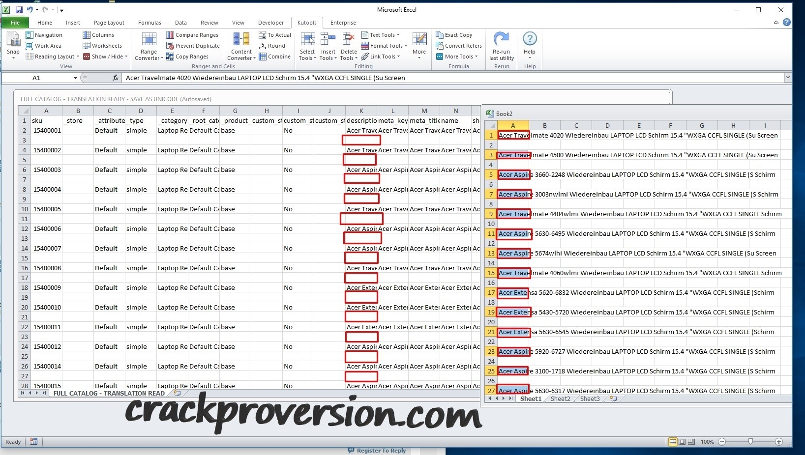Click the Save icon in quick access toolbar
This screenshot has height=455, width=805.
coord(19,9)
